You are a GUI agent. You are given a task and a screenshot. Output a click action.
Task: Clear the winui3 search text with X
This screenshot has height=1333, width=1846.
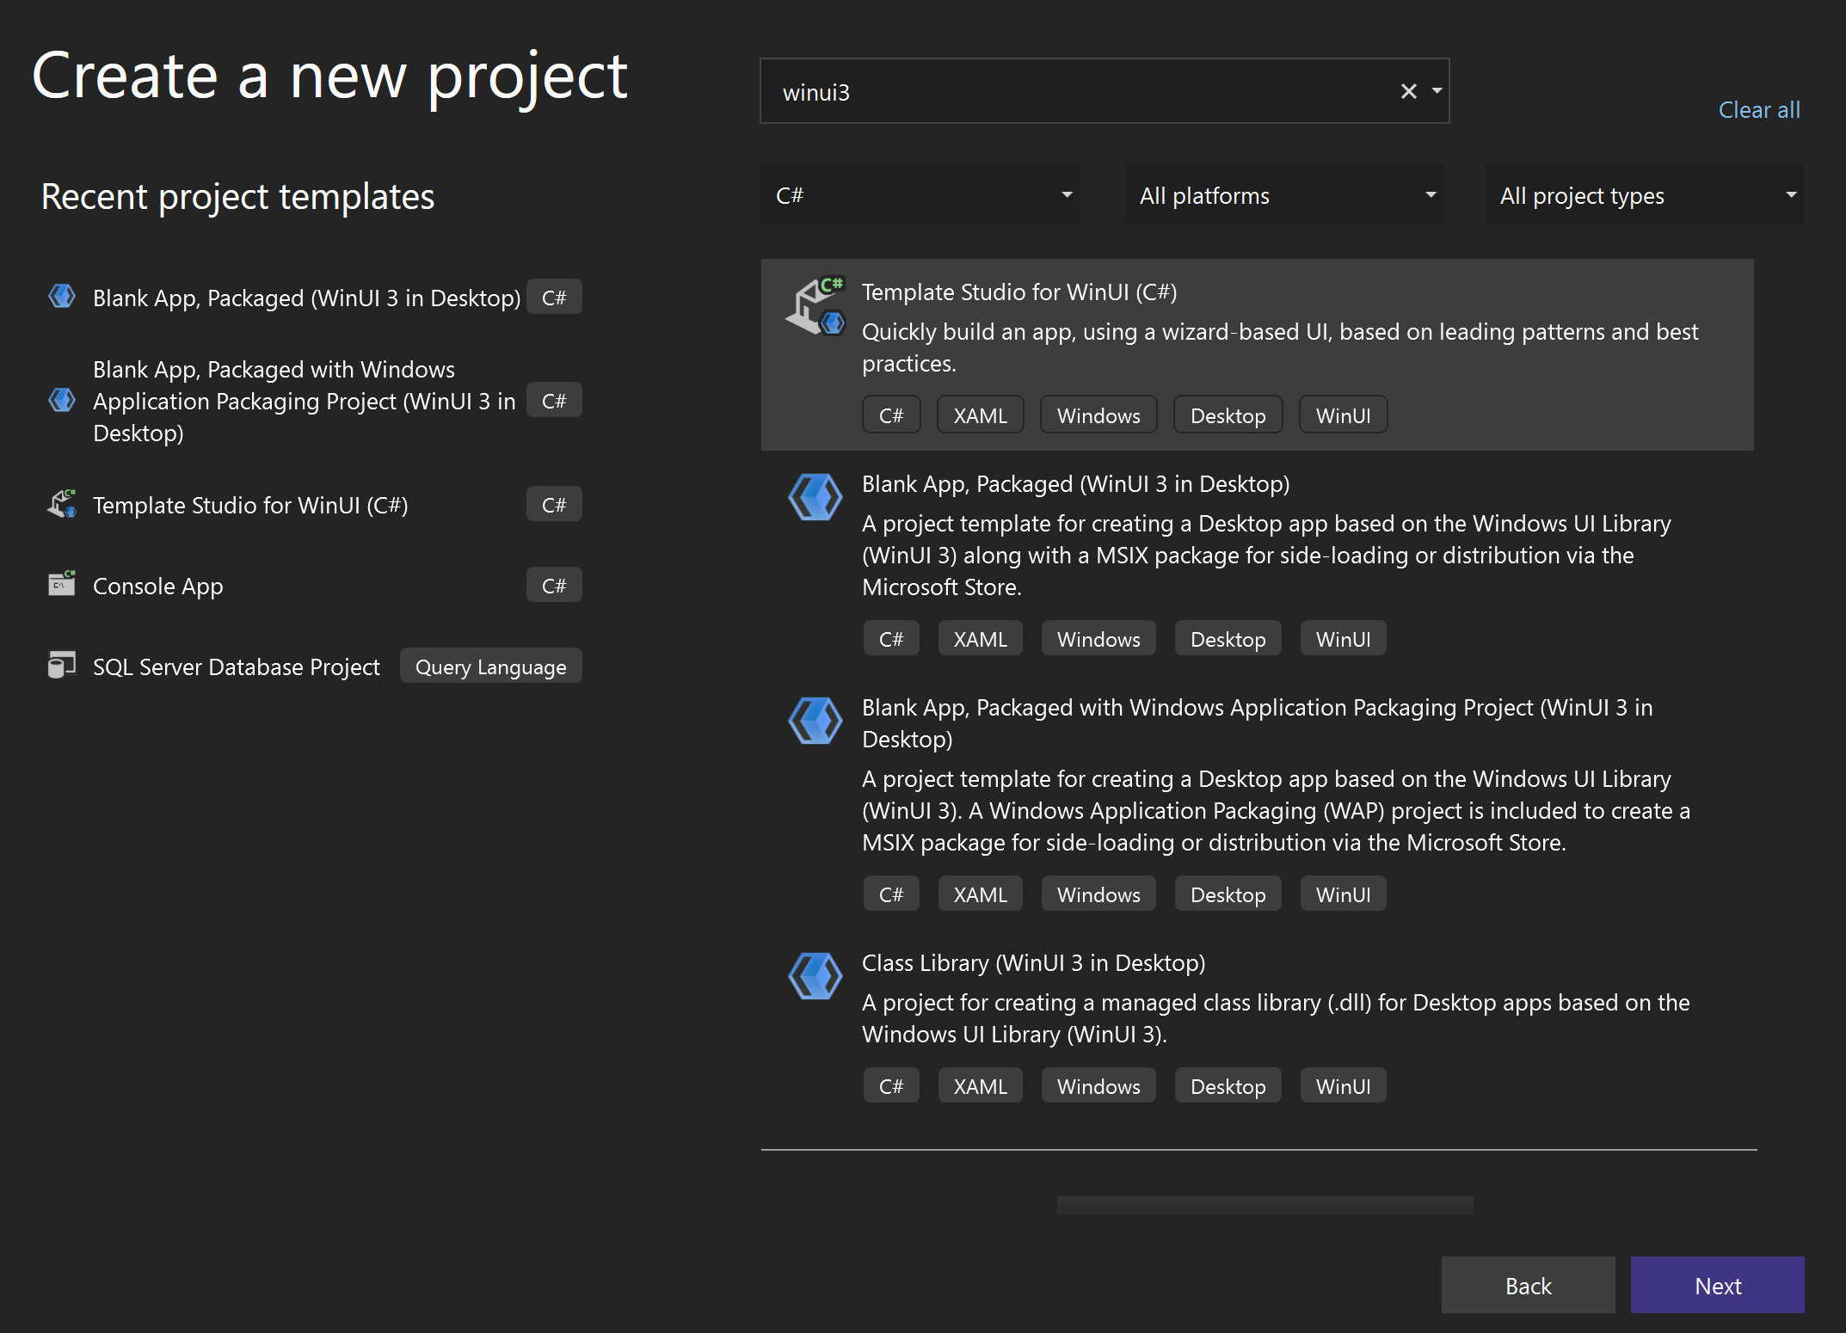click(1408, 91)
